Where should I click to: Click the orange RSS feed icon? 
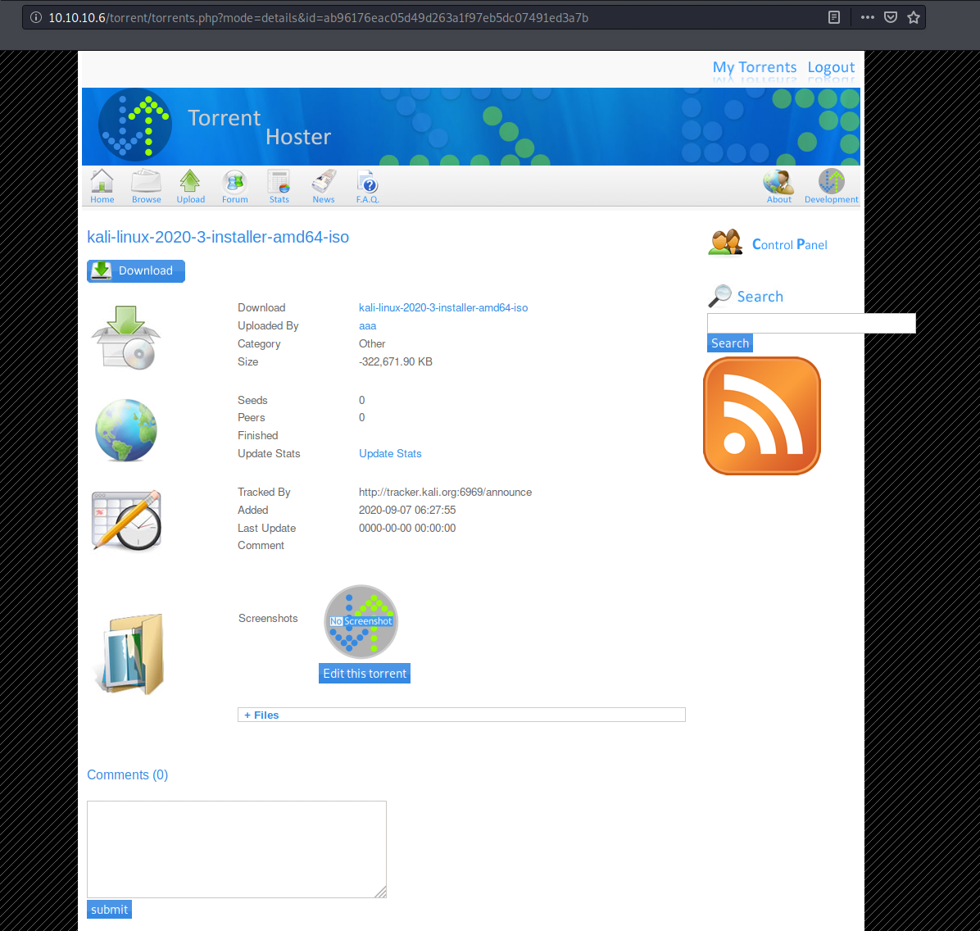[761, 416]
